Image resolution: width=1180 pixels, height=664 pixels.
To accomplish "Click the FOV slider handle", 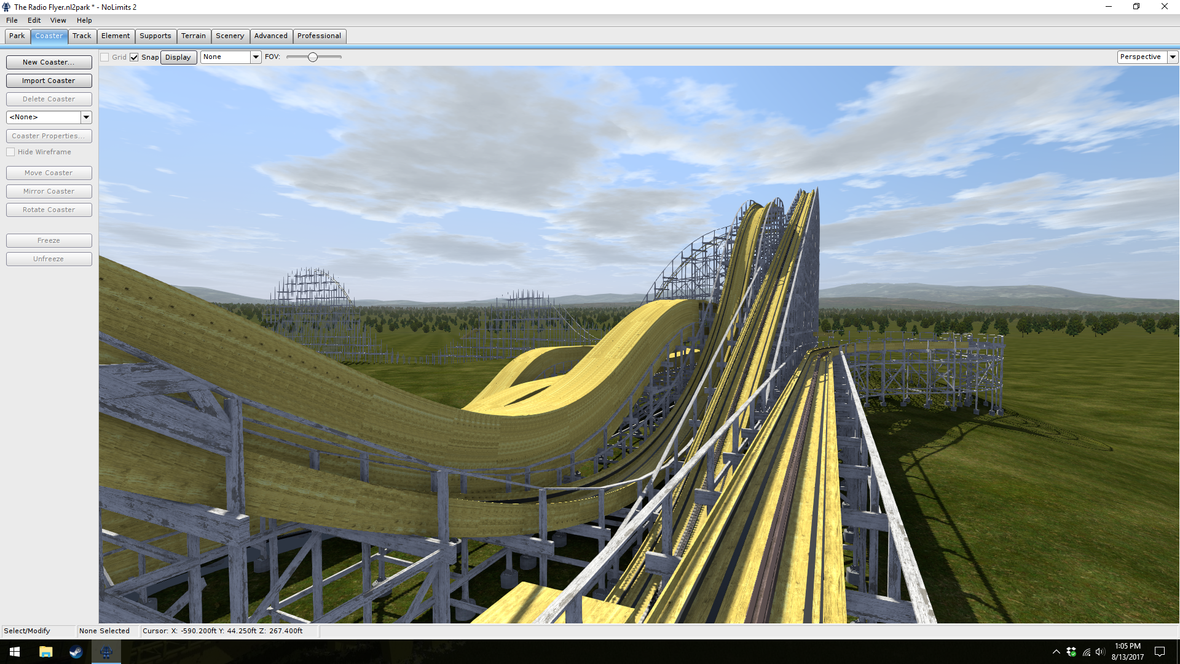I will (313, 57).
